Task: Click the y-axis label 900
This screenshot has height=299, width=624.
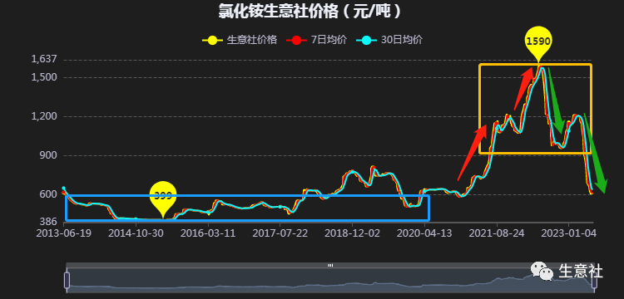Action: point(49,155)
